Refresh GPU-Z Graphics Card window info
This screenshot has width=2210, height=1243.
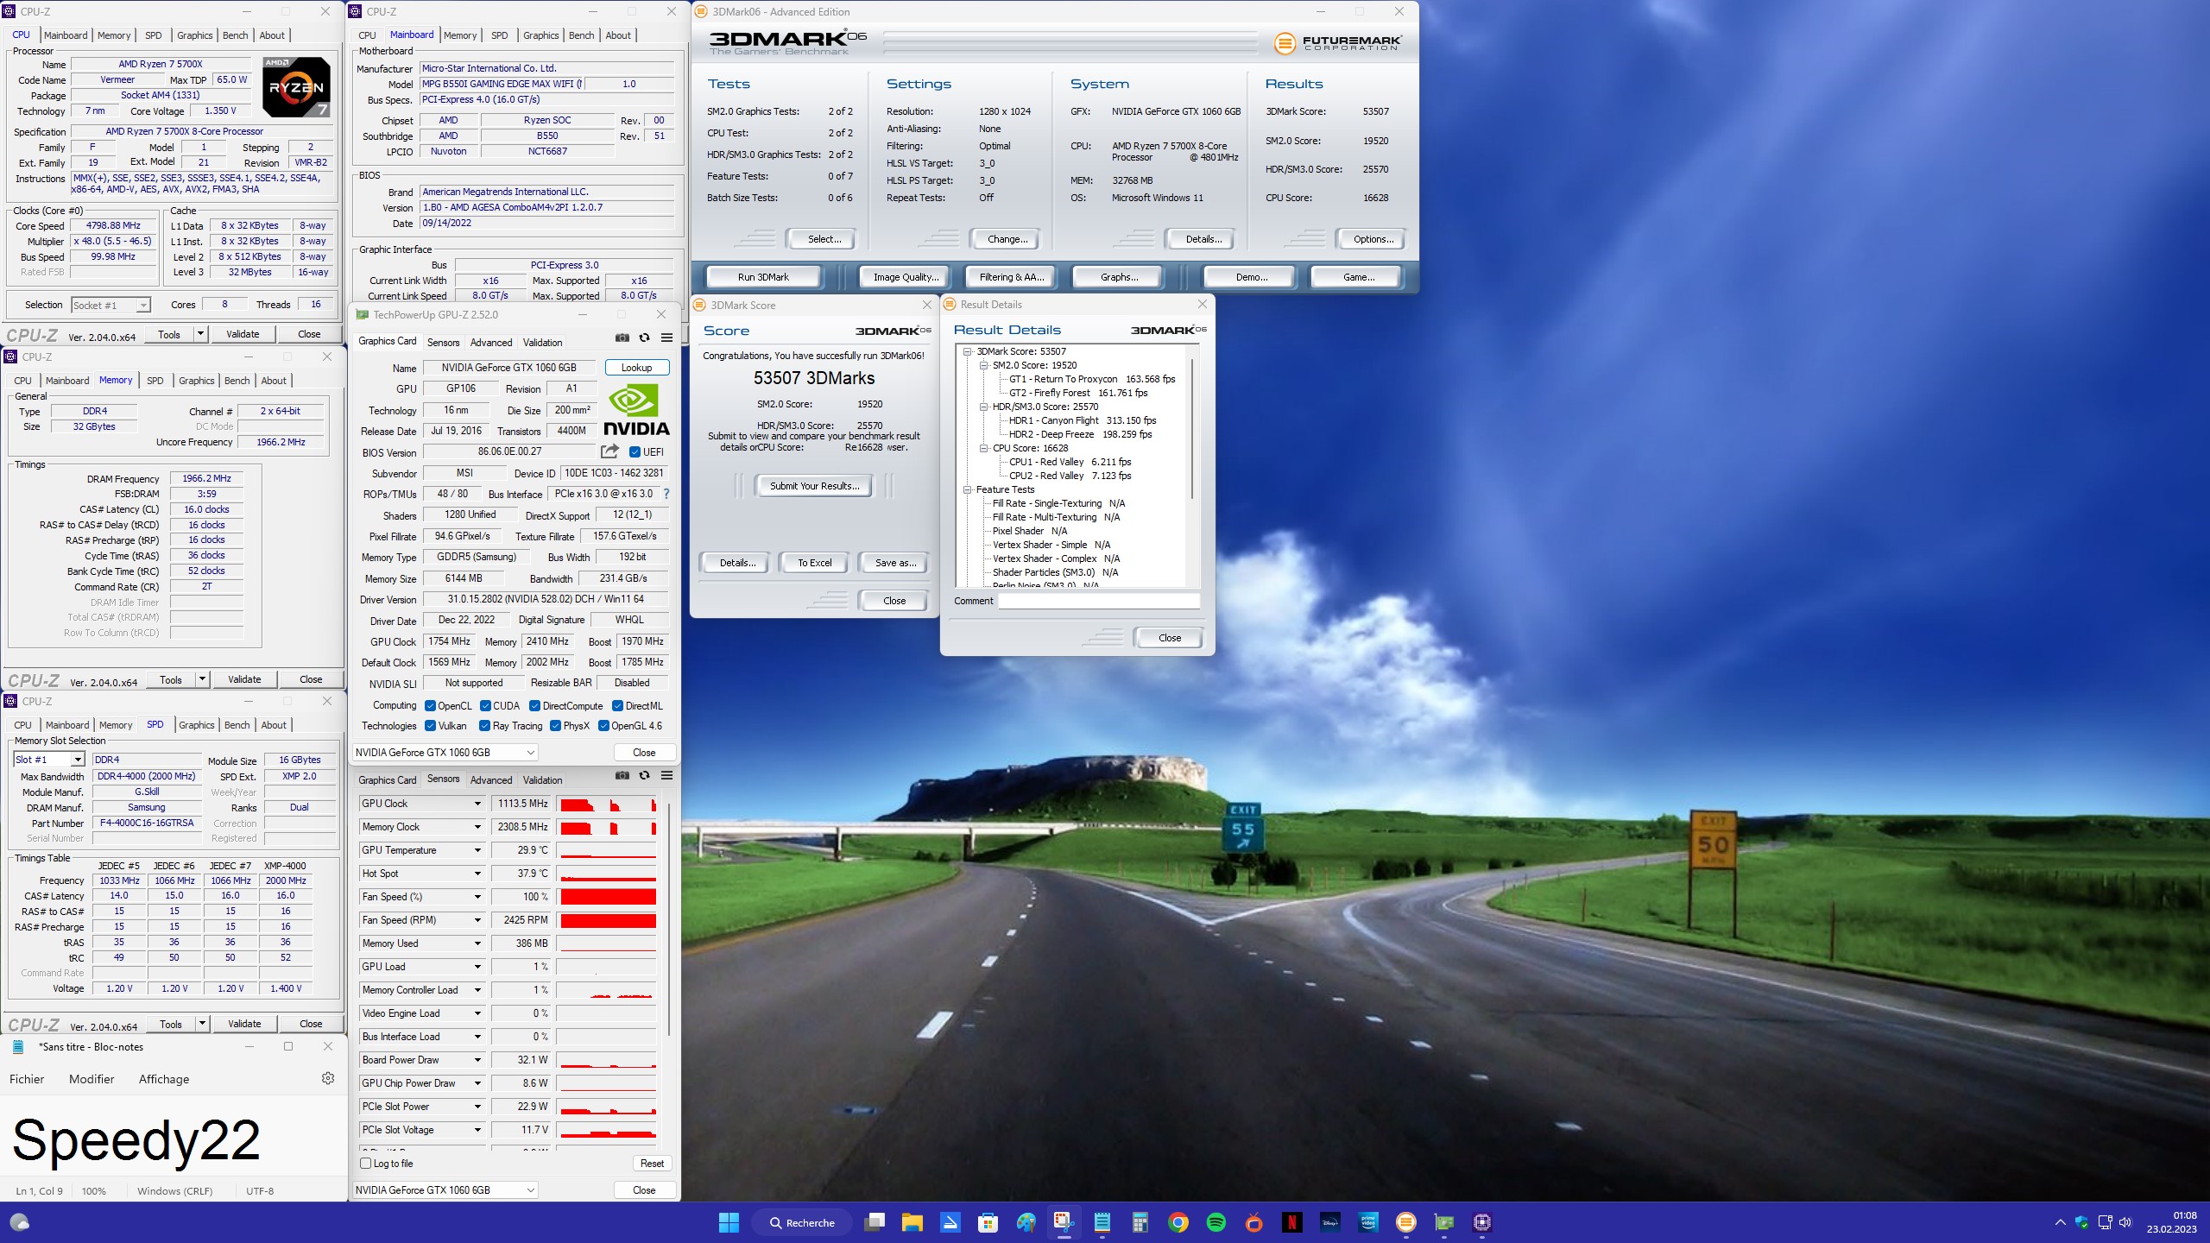pos(644,338)
